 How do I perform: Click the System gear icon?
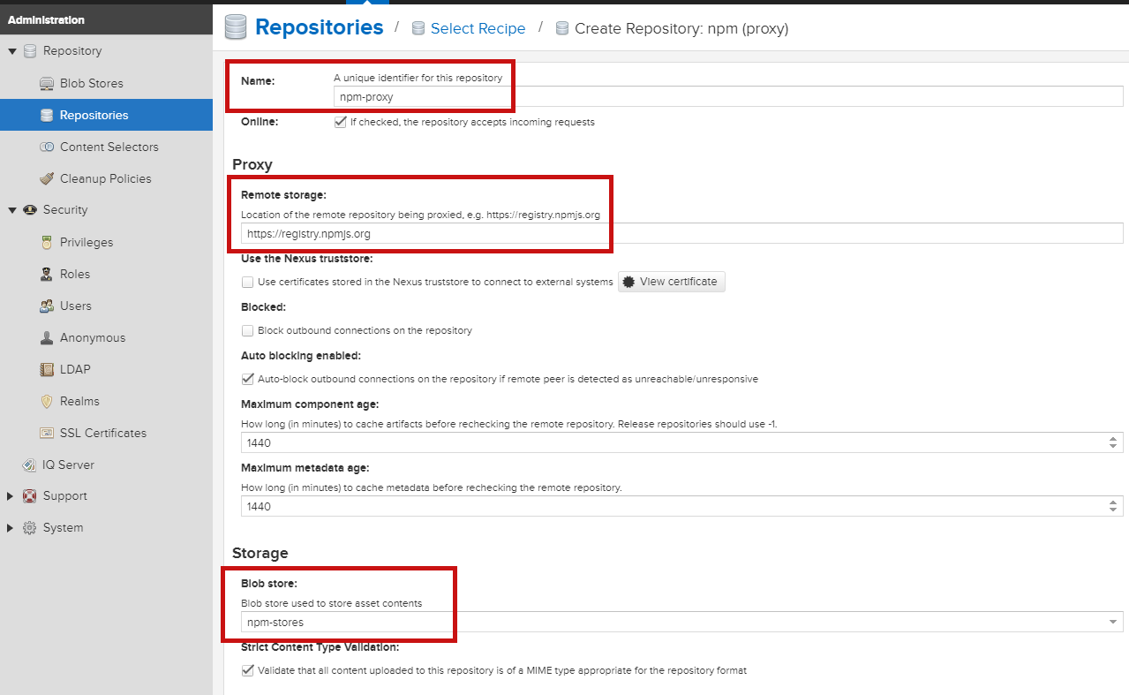(30, 528)
